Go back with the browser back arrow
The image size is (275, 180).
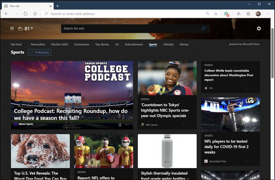pyautogui.click(x=7, y=14)
